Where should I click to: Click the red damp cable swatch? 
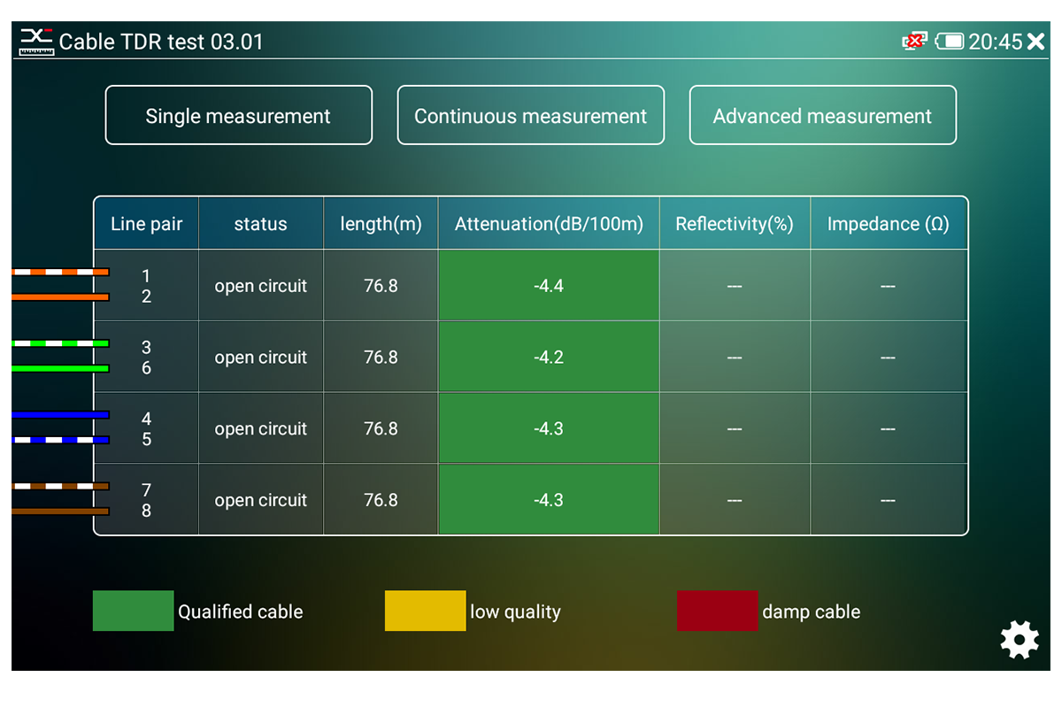pos(717,611)
